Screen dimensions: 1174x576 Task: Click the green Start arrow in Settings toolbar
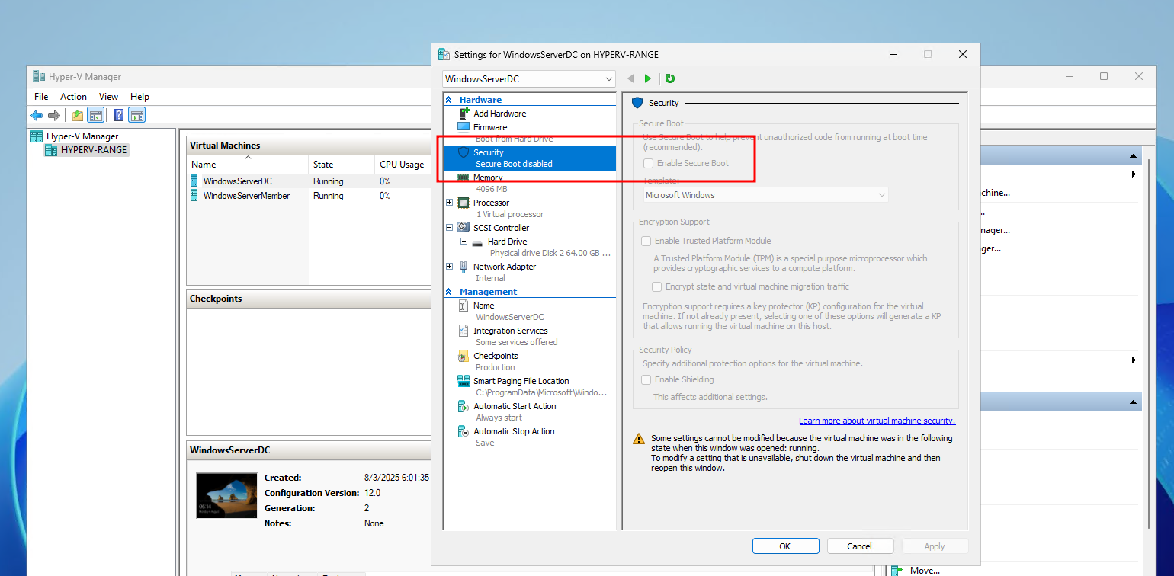point(648,78)
